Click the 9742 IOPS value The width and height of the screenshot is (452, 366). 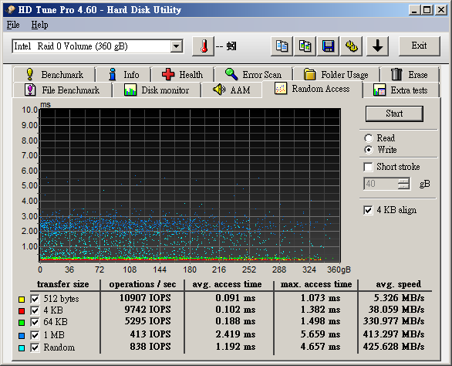click(147, 310)
